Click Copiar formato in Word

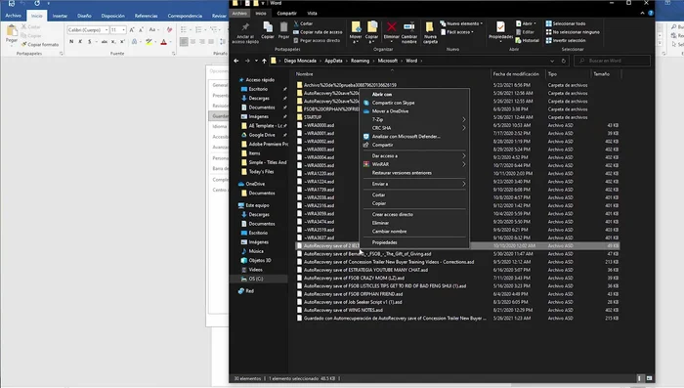(x=40, y=44)
